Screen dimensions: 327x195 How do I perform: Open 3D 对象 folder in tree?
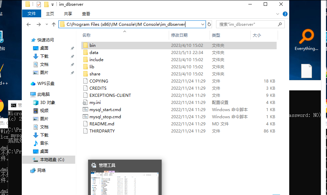47,102
